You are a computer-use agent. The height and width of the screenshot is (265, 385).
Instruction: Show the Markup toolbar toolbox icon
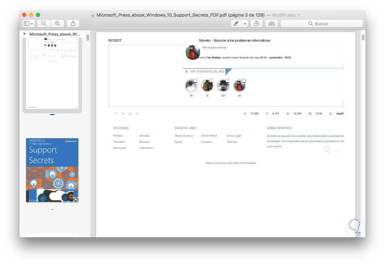[272, 24]
